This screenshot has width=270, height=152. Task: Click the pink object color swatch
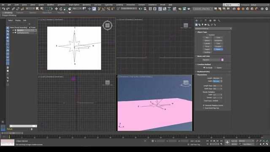click(222, 60)
